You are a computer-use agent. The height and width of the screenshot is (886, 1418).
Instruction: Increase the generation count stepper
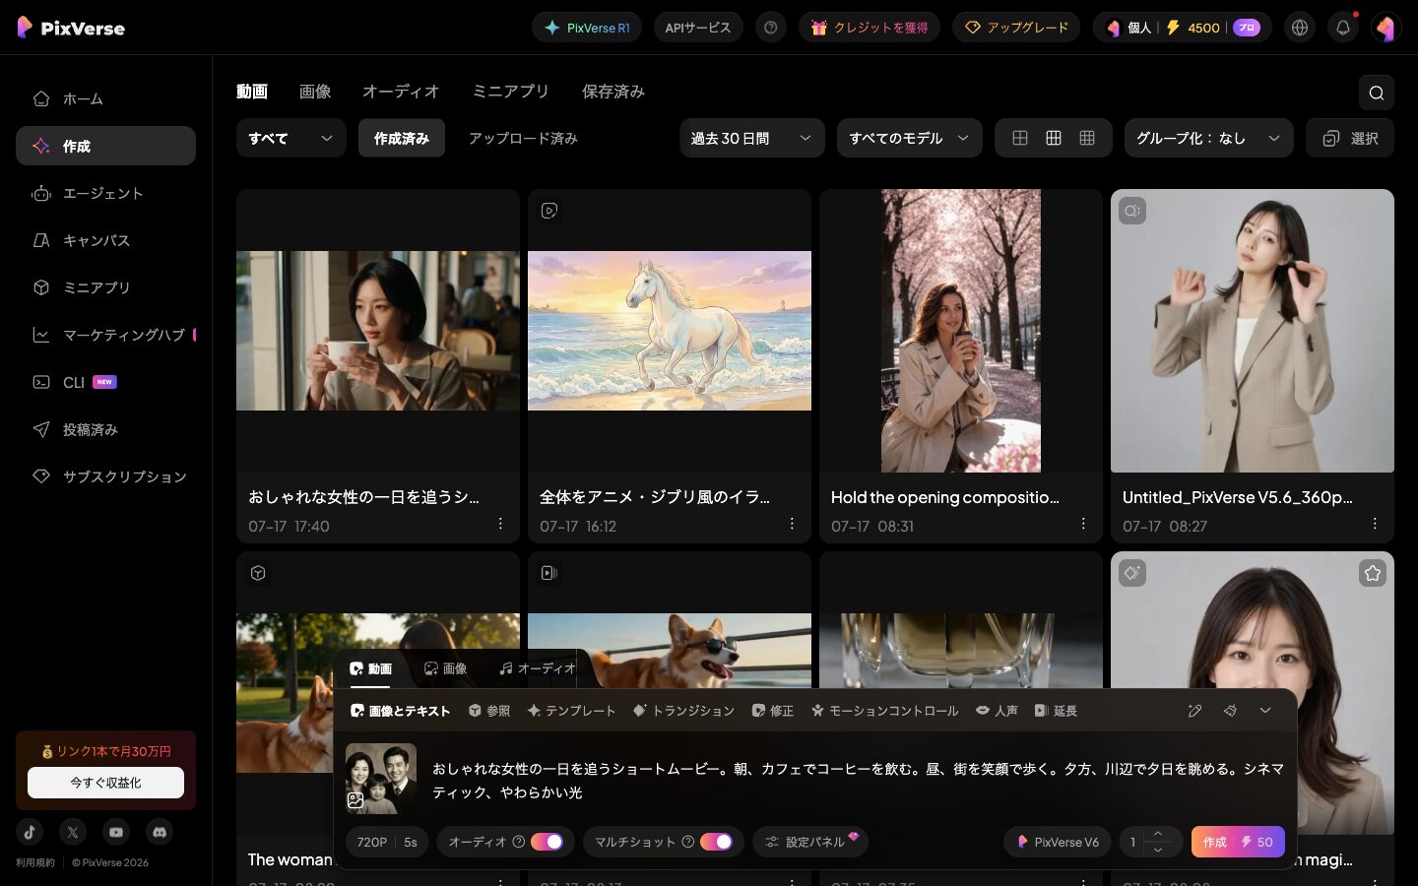[1158, 834]
